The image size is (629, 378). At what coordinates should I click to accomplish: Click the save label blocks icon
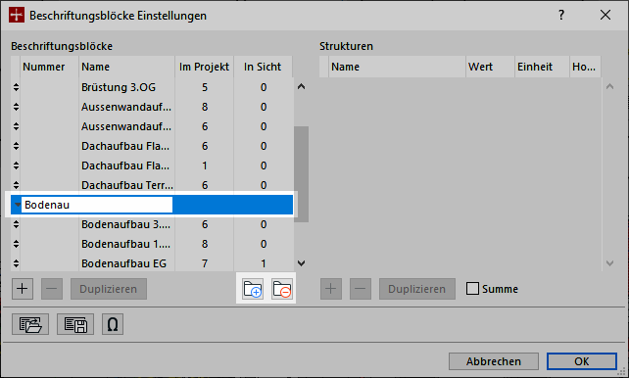pos(75,324)
